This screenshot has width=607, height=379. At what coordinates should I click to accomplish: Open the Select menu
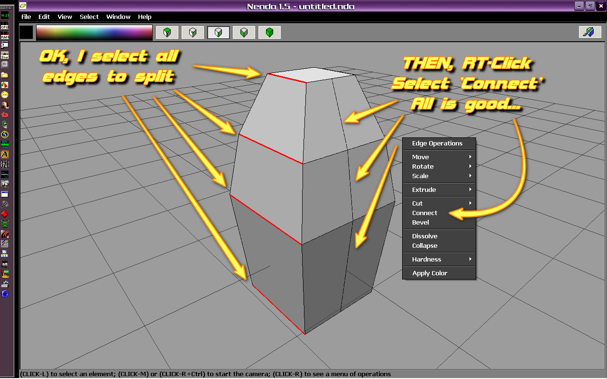point(89,17)
